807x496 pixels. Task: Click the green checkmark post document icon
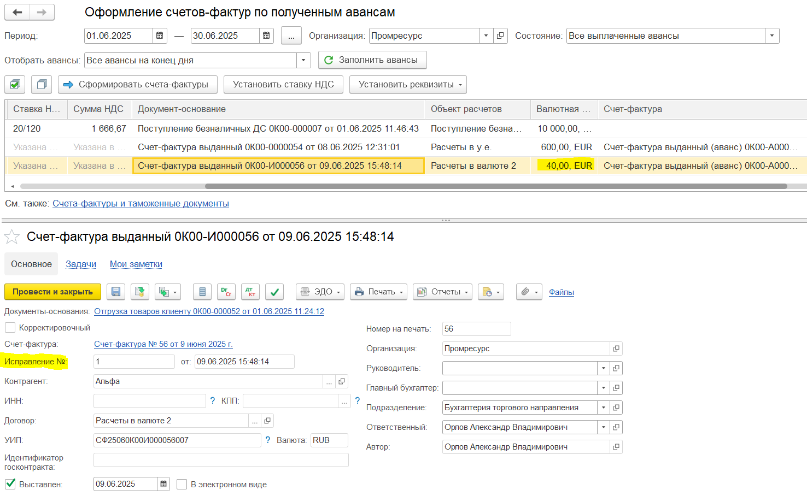tap(274, 292)
